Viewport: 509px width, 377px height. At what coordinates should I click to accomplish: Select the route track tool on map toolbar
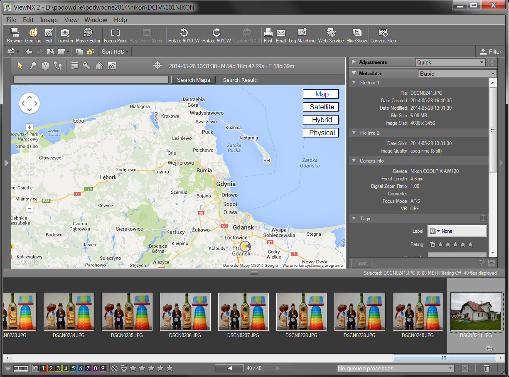point(58,66)
